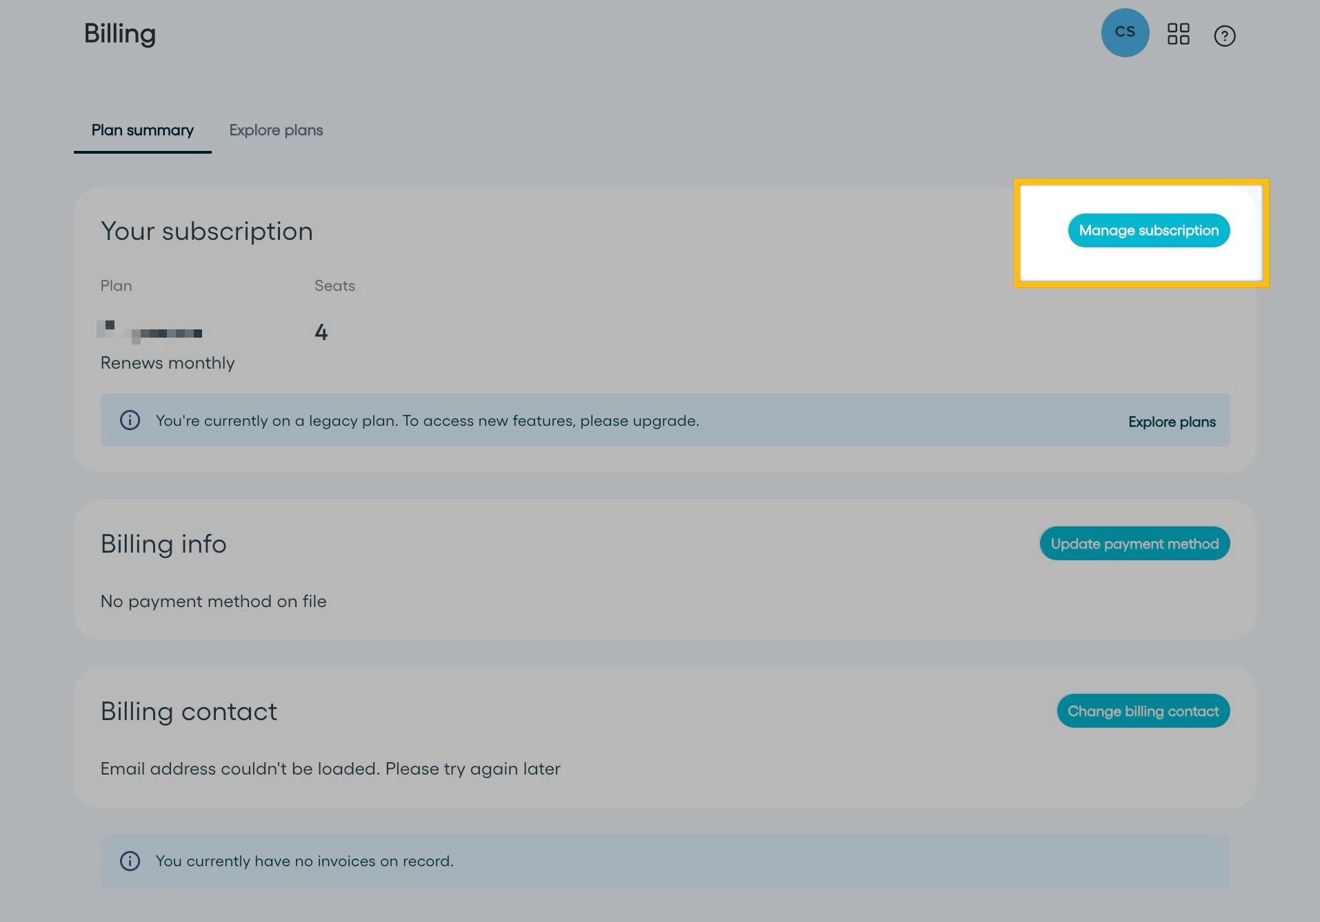Click the Change billing contact button
The height and width of the screenshot is (922, 1320).
point(1143,711)
